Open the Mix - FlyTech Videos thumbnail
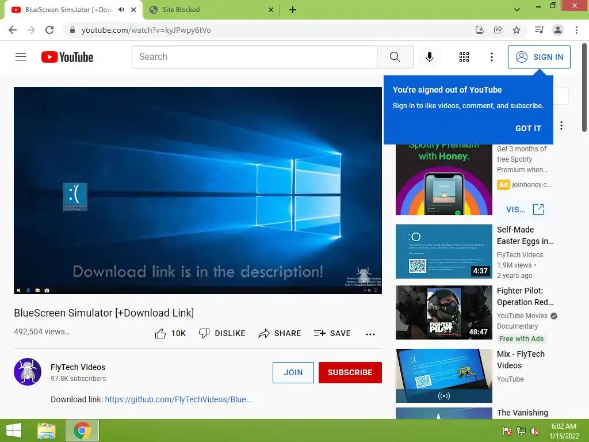This screenshot has height=442, width=589. [x=443, y=376]
